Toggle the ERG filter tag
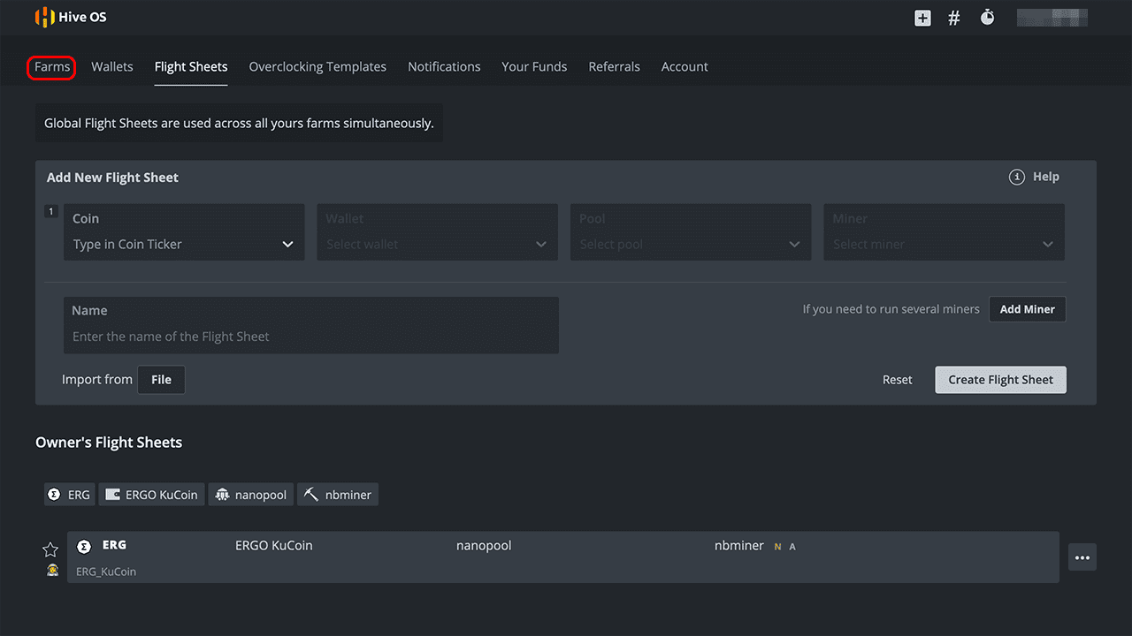 click(x=69, y=495)
